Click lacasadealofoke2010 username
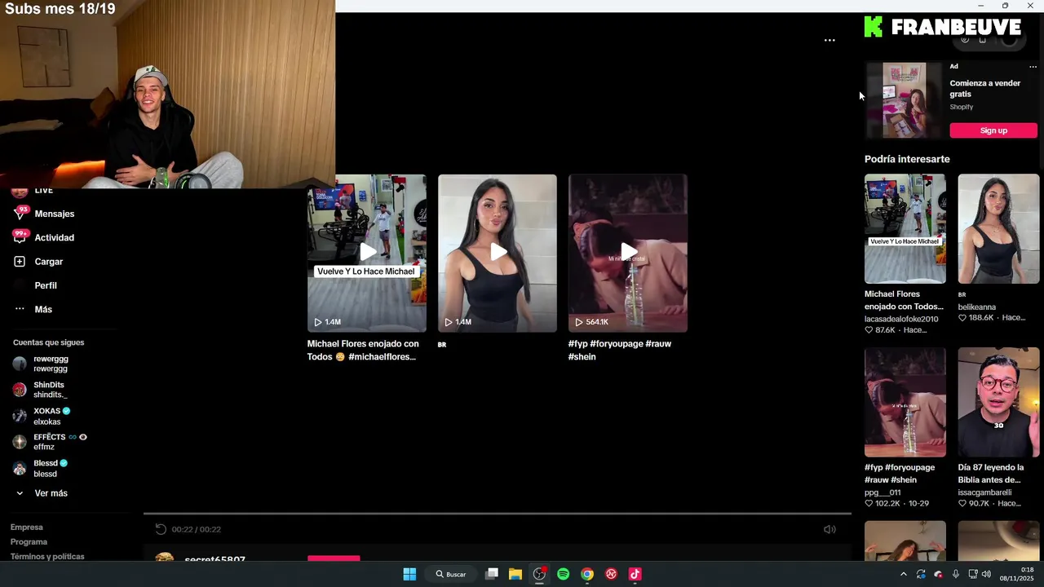The width and height of the screenshot is (1044, 587). [x=901, y=319]
